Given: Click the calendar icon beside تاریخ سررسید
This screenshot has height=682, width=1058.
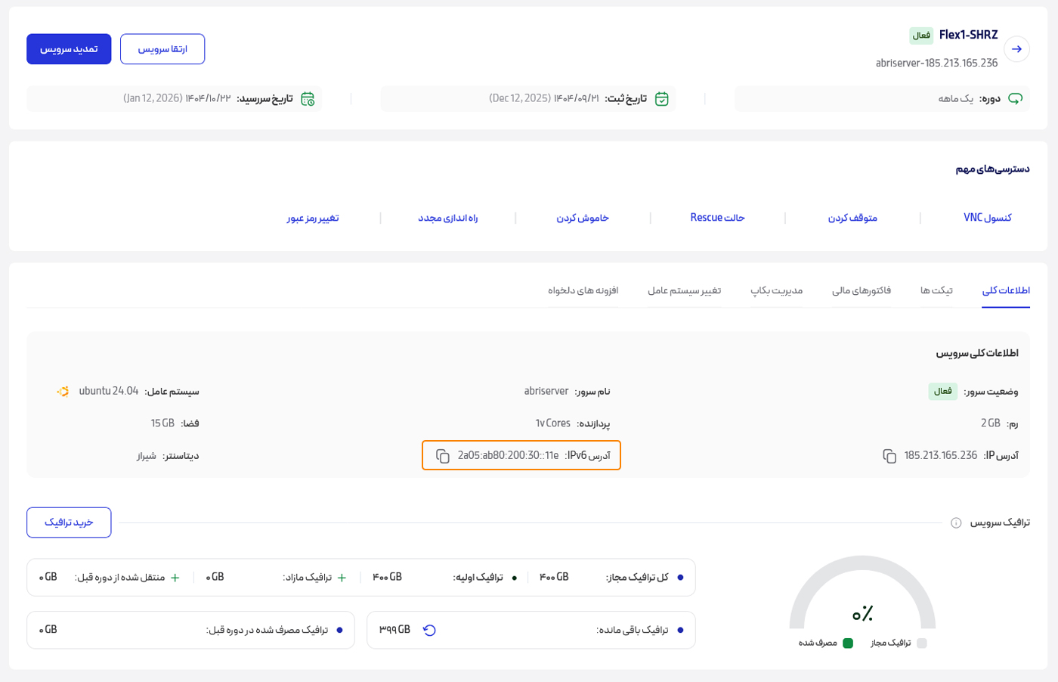Looking at the screenshot, I should click(x=308, y=99).
